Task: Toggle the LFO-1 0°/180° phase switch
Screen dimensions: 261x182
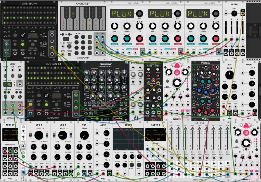Action: click(x=47, y=135)
